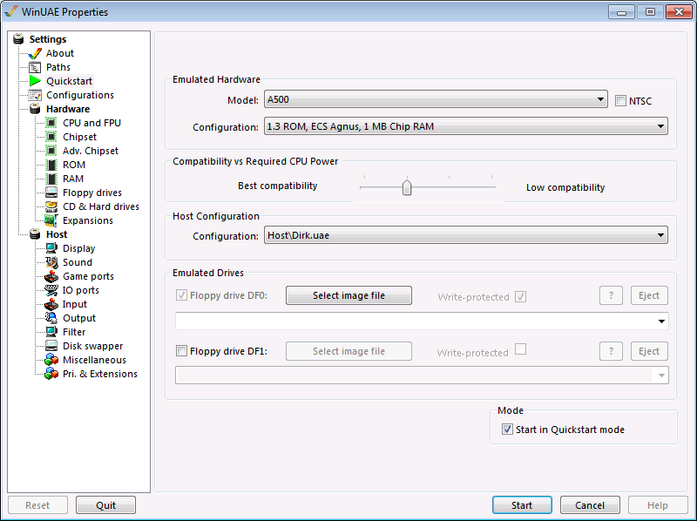The width and height of the screenshot is (697, 521).
Task: Click the DF0 disk image path field
Action: 415,321
